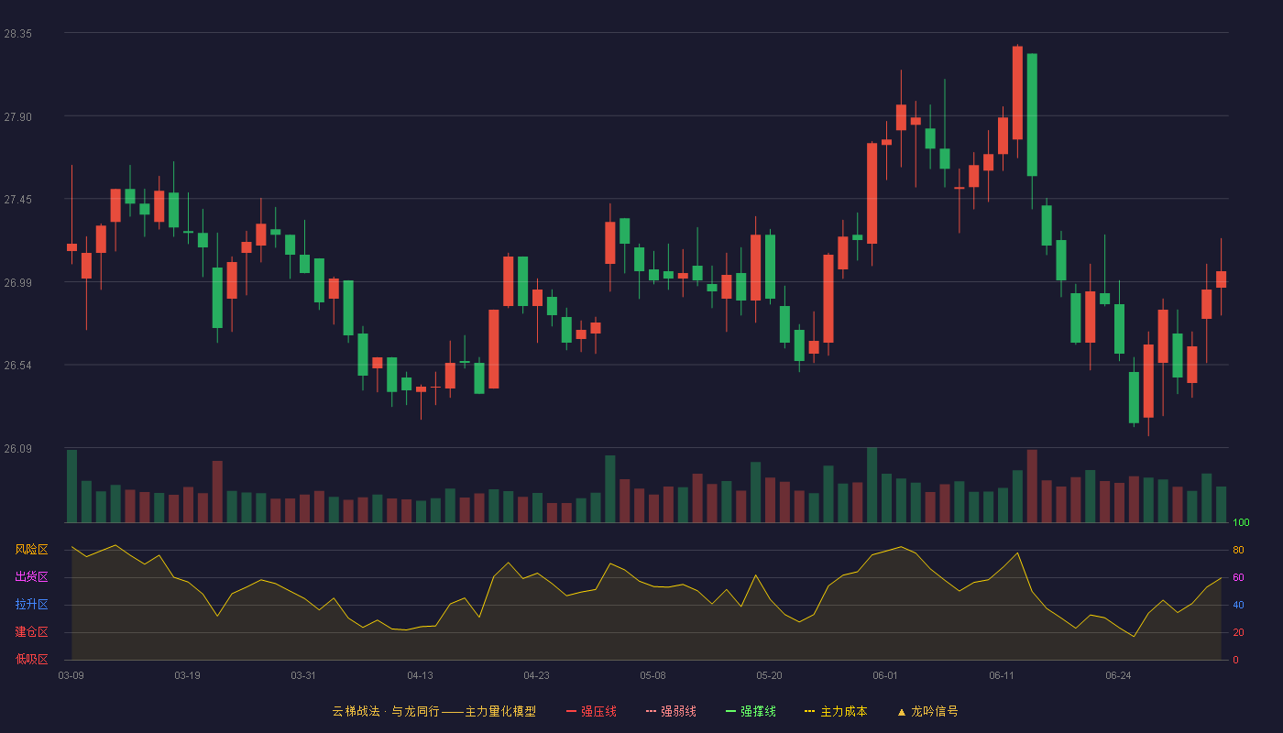The image size is (1283, 733).
Task: Toggle the 龙吟信号 legend entry
Action: pyautogui.click(x=927, y=711)
